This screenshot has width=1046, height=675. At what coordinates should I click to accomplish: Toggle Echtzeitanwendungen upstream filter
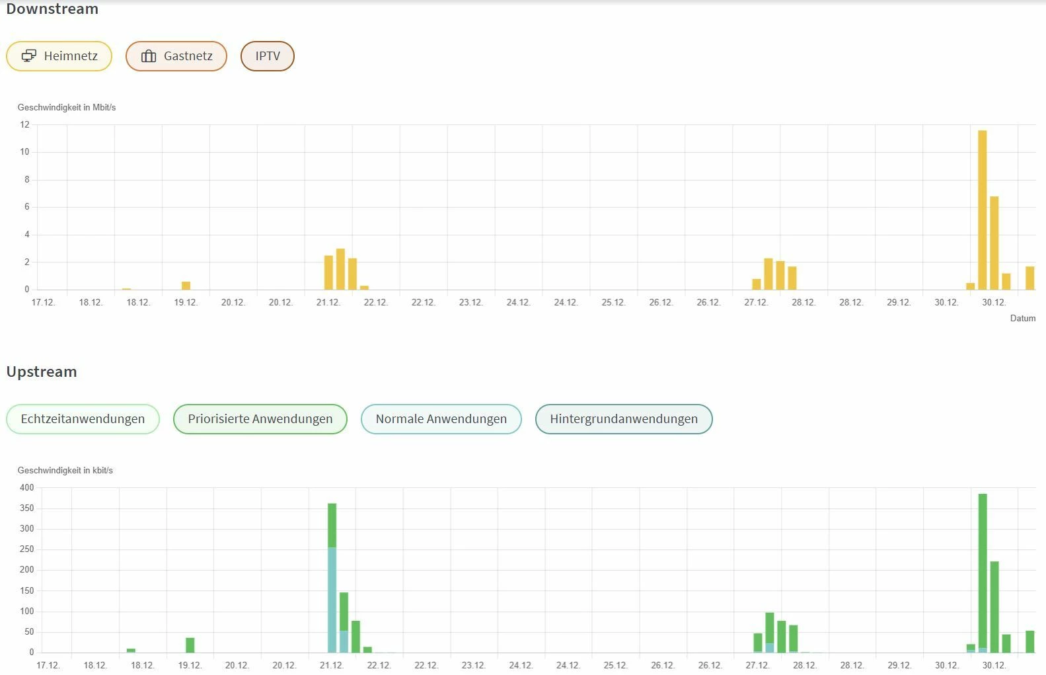coord(83,419)
